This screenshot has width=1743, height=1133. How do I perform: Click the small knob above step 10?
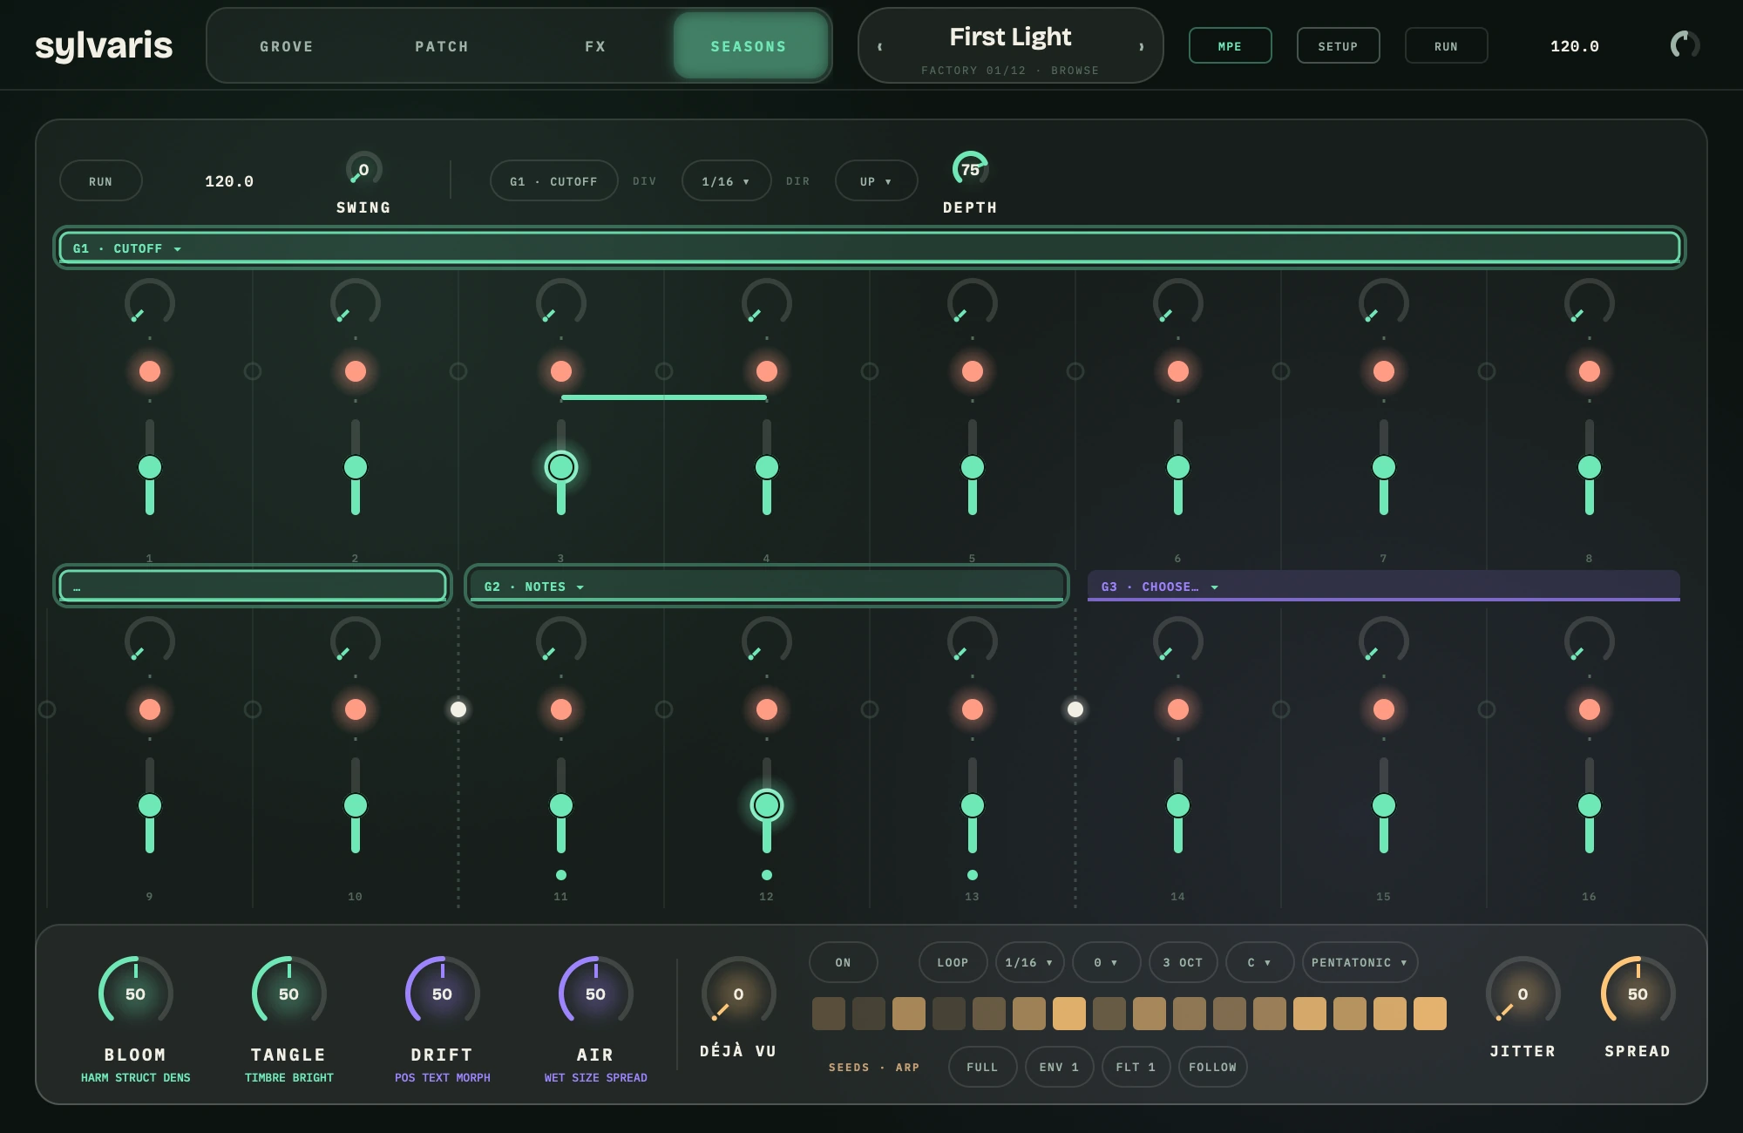[356, 641]
